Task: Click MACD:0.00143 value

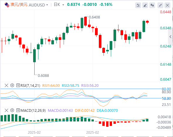Action: coord(60,111)
